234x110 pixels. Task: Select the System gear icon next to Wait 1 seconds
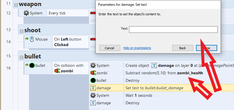tap(93, 95)
